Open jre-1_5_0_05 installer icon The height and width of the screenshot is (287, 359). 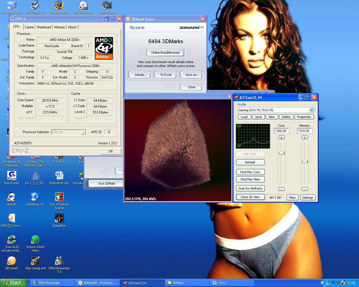tap(35, 178)
